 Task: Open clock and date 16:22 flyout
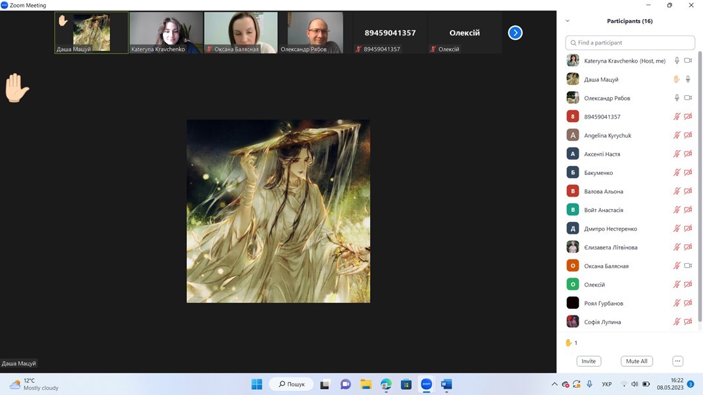pyautogui.click(x=670, y=384)
